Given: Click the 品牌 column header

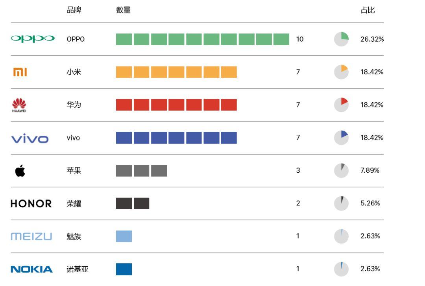Looking at the screenshot, I should [74, 11].
